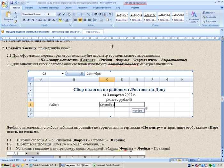Click the round Office button
This screenshot has height=168, width=224.
pyautogui.click(x=4, y=4)
